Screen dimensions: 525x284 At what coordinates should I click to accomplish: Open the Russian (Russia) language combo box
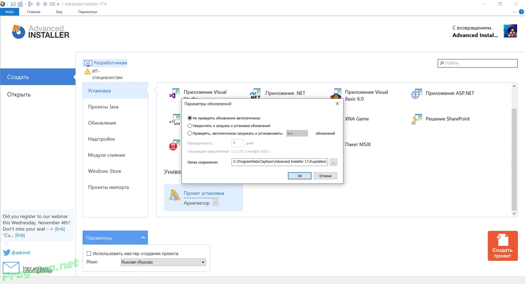click(163, 262)
